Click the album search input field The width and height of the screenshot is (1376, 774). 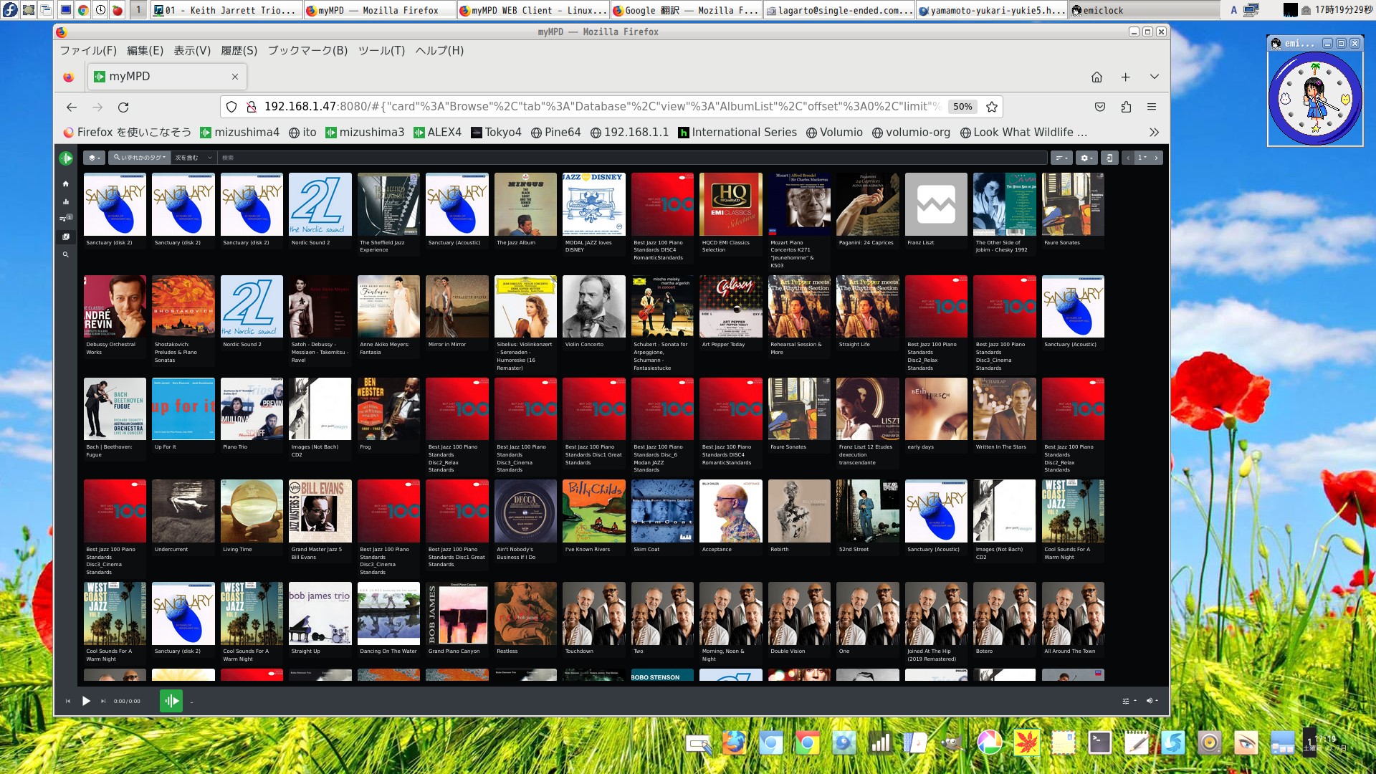point(631,158)
